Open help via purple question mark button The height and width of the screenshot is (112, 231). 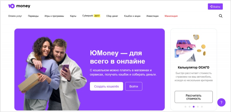pyautogui.click(x=221, y=102)
